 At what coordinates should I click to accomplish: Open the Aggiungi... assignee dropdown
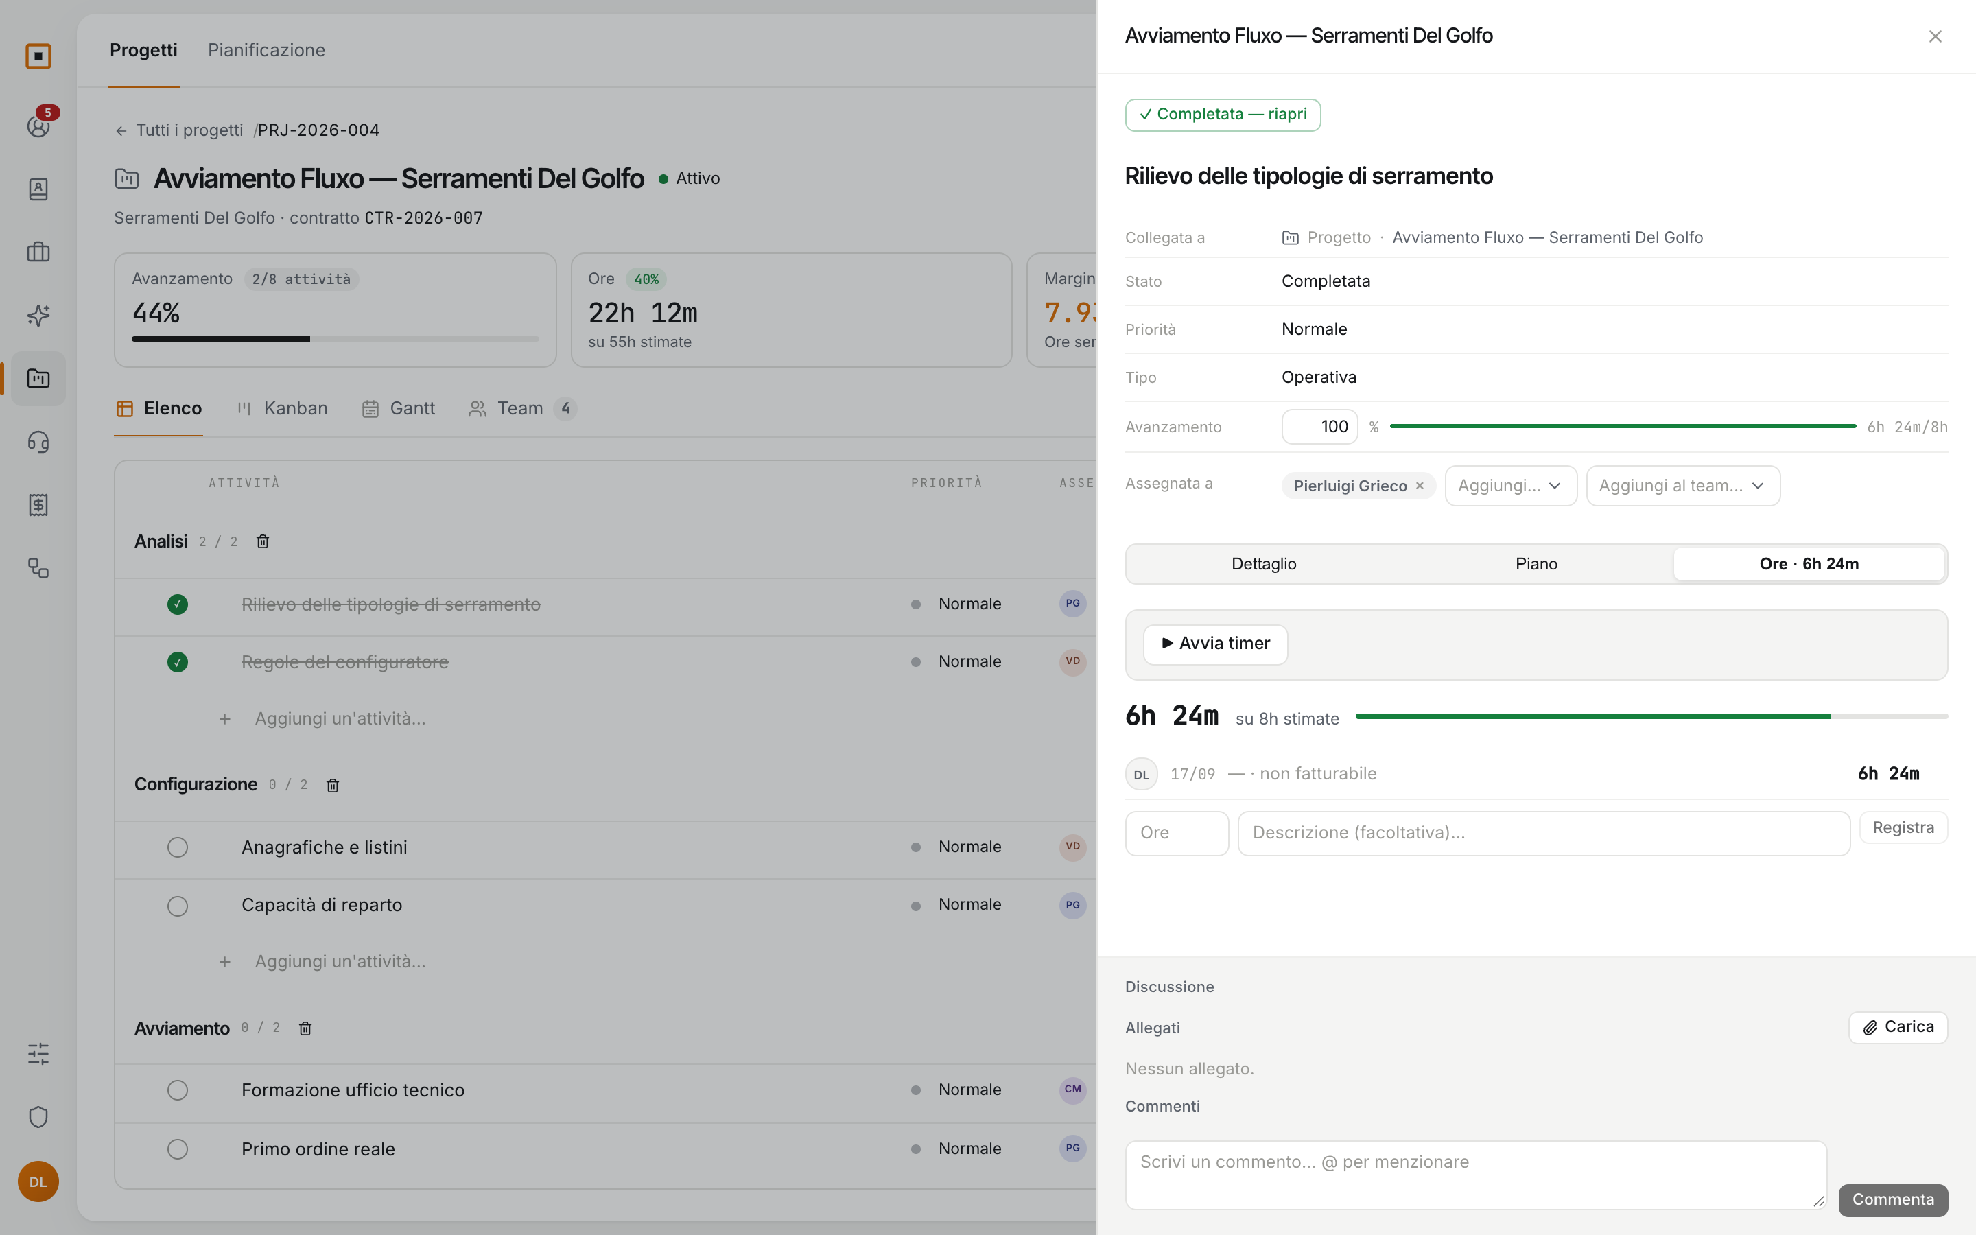(x=1511, y=486)
